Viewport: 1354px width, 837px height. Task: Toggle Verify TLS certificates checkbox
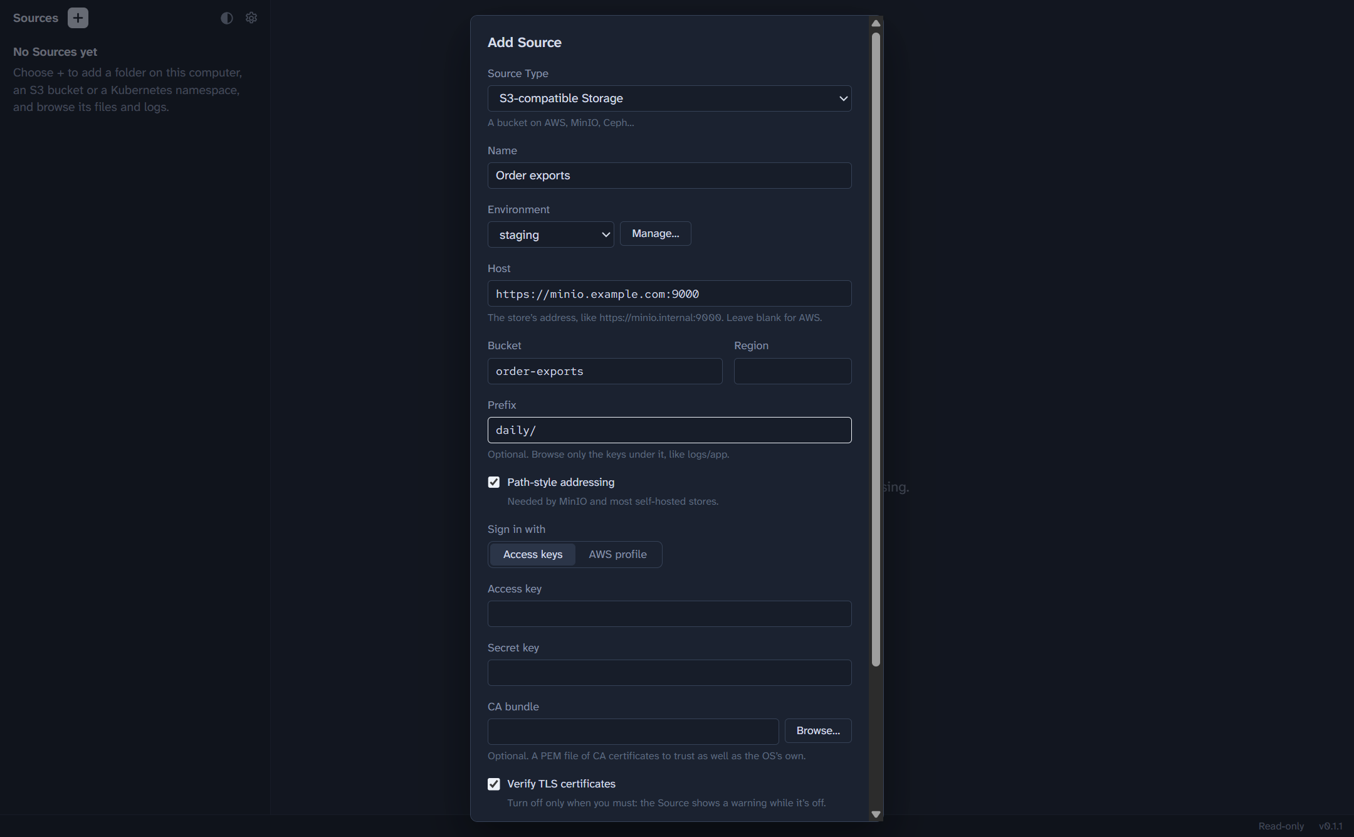click(x=494, y=784)
